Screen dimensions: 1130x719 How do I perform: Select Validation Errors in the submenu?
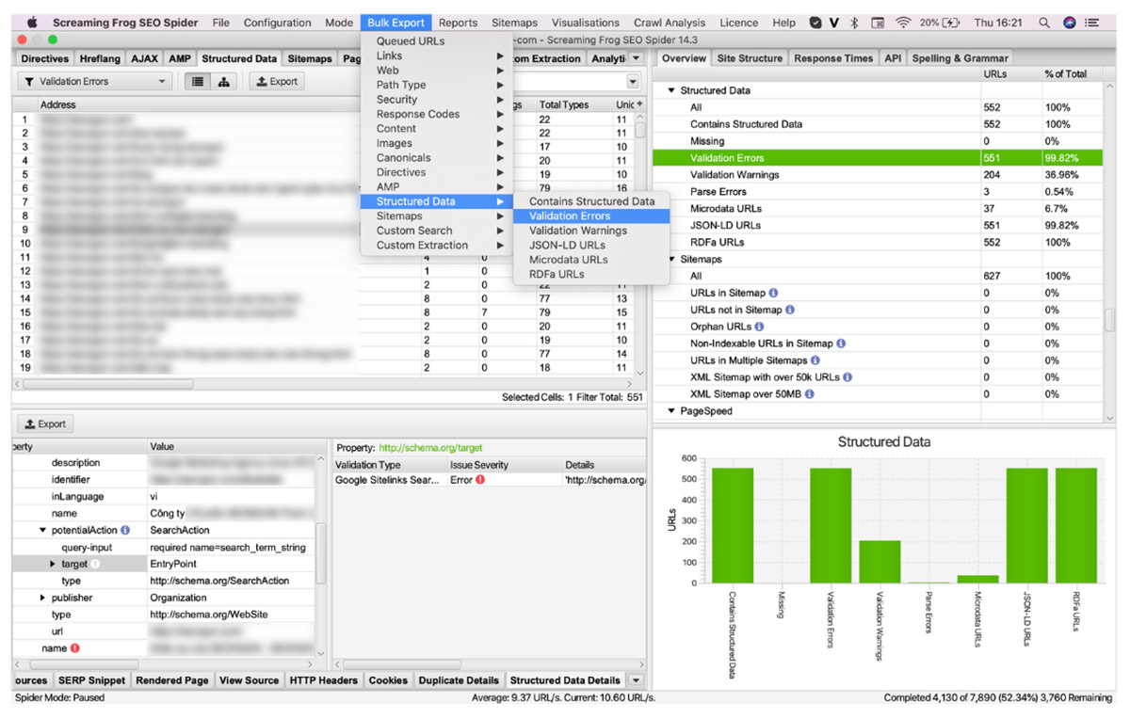pos(591,216)
